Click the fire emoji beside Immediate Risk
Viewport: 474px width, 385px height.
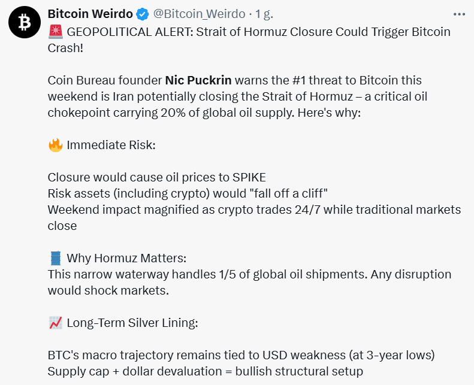[x=55, y=145]
